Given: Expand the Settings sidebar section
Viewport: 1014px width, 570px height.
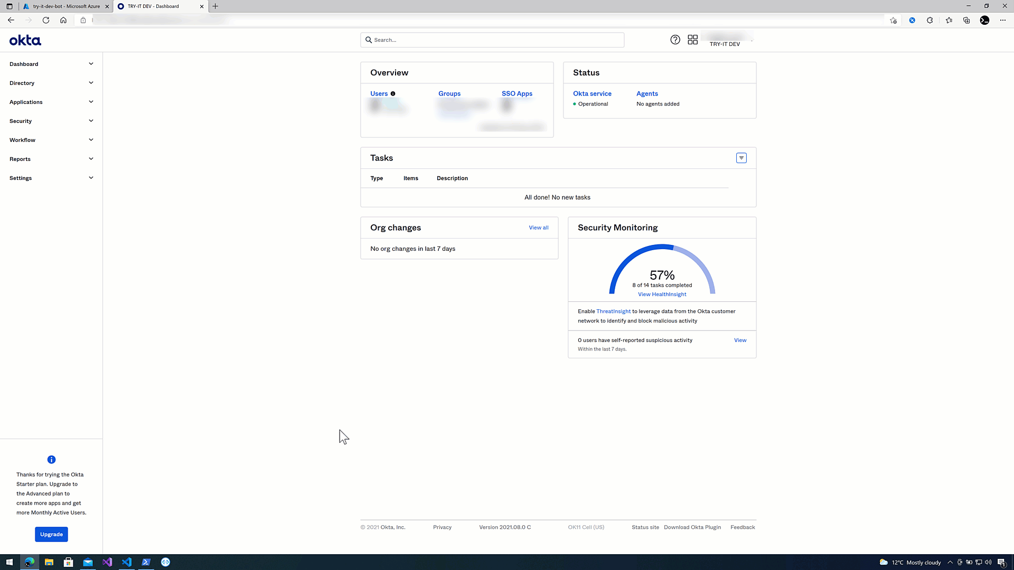Looking at the screenshot, I should tap(51, 178).
